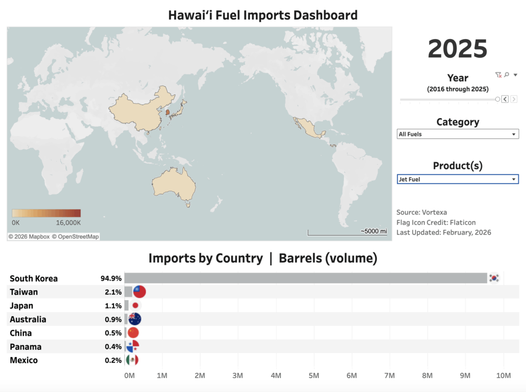The image size is (526, 392).
Task: Step back one year with left arrow
Action: [x=505, y=99]
